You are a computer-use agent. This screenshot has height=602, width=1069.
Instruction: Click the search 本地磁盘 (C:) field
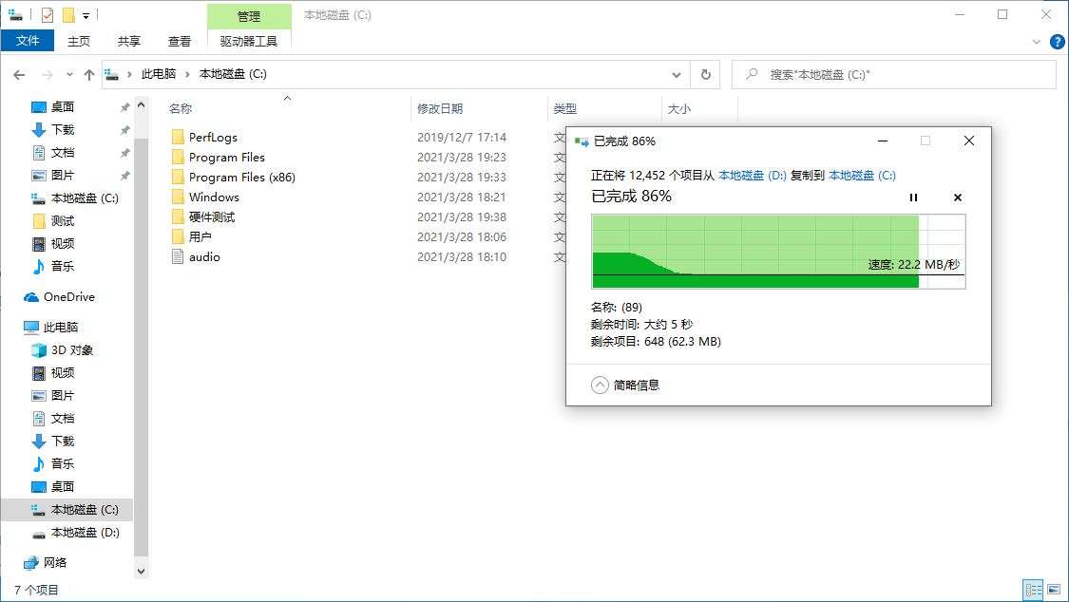click(x=894, y=74)
